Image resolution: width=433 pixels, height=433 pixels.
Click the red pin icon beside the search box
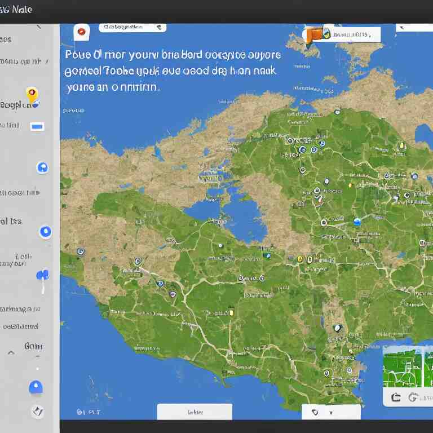click(82, 32)
